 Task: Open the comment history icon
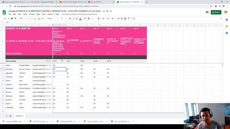click(x=207, y=12)
